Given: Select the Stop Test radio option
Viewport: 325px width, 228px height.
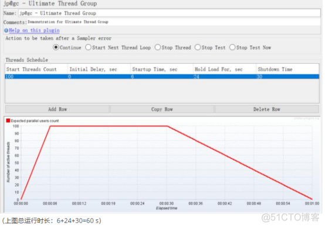Looking at the screenshot, I should pos(198,47).
